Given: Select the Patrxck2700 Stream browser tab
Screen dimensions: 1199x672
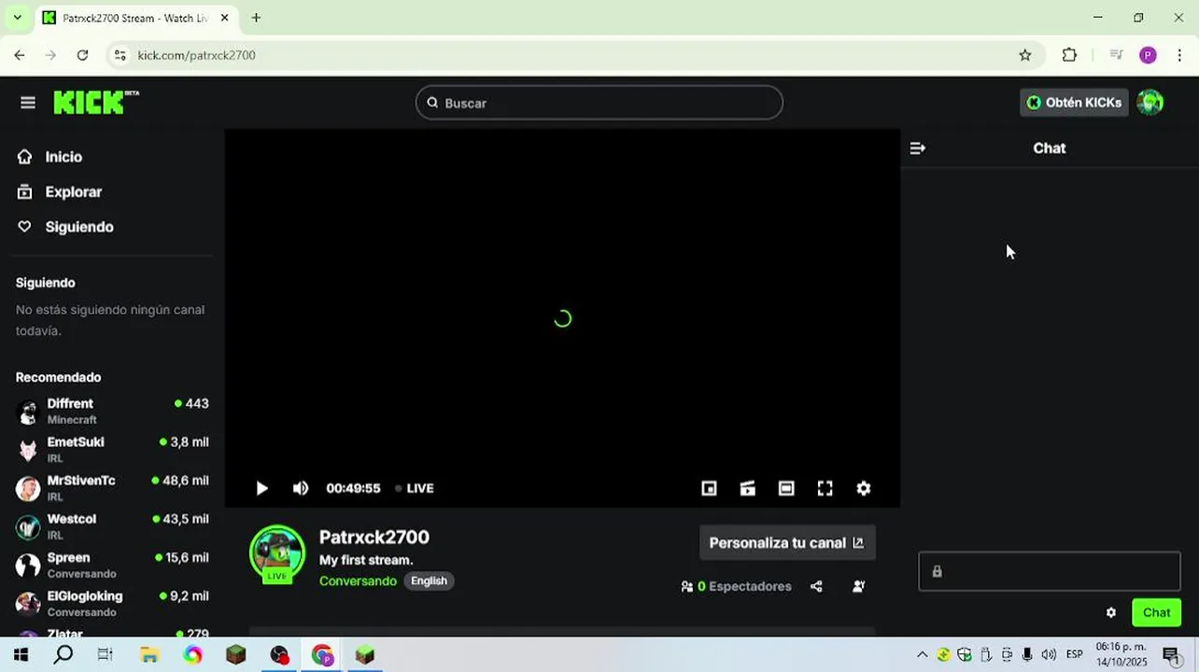Looking at the screenshot, I should (x=134, y=18).
